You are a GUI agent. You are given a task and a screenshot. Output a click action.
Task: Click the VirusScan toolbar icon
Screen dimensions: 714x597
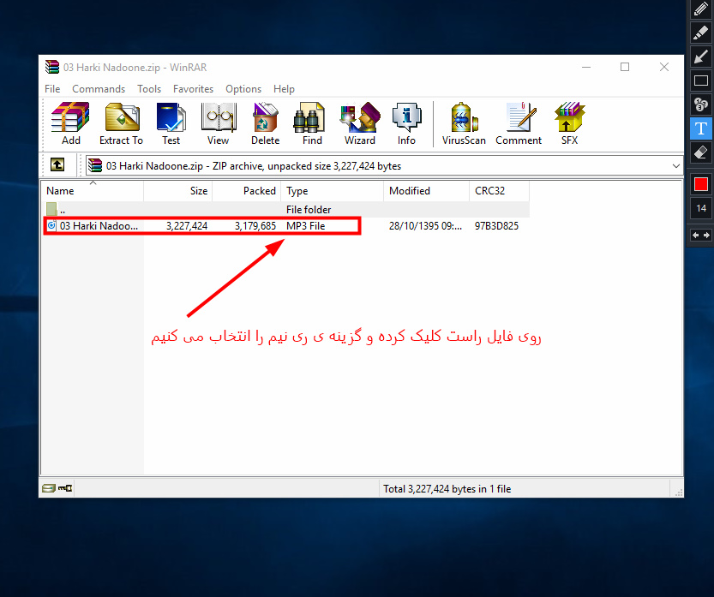coord(464,123)
